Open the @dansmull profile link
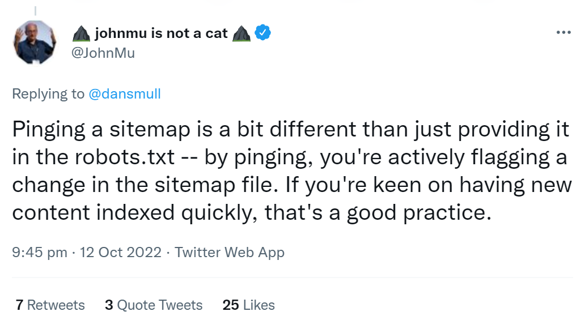The width and height of the screenshot is (585, 320). 125,94
